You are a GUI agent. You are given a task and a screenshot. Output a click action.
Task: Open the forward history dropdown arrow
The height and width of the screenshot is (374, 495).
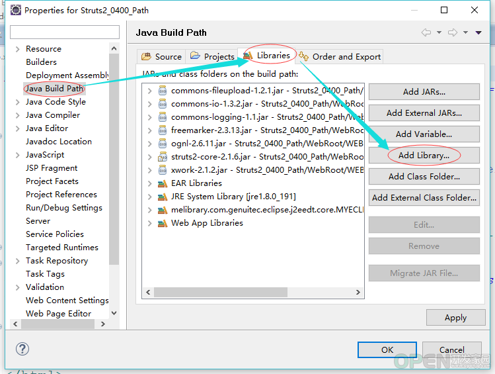(x=465, y=32)
